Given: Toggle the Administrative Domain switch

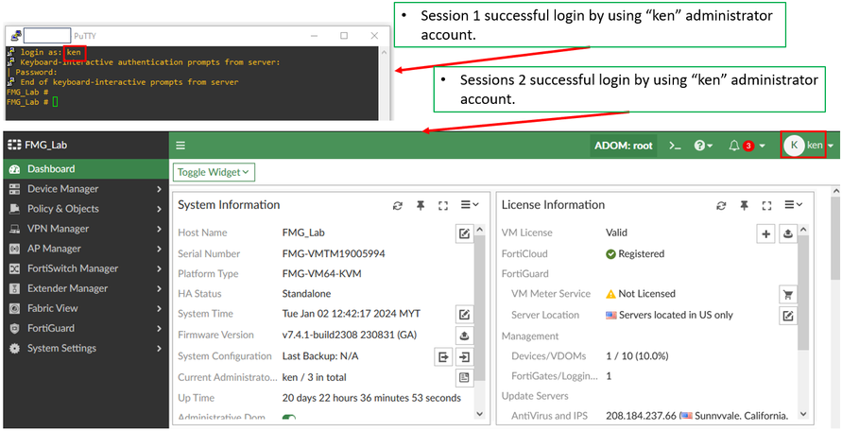Looking at the screenshot, I should [x=289, y=418].
